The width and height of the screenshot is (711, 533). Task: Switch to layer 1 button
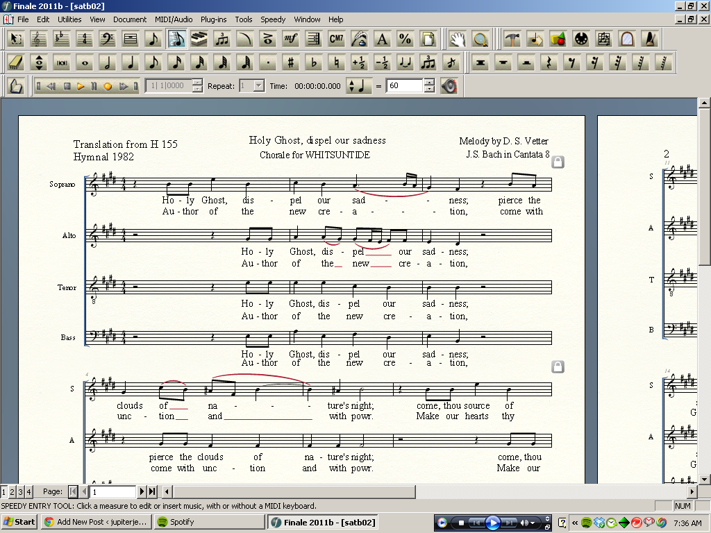[x=3, y=491]
